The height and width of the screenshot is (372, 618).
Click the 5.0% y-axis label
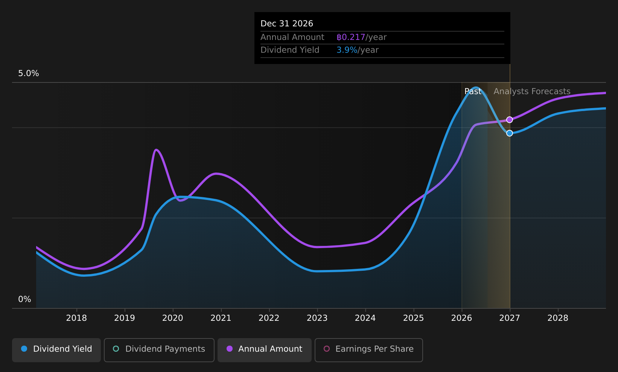pos(29,73)
